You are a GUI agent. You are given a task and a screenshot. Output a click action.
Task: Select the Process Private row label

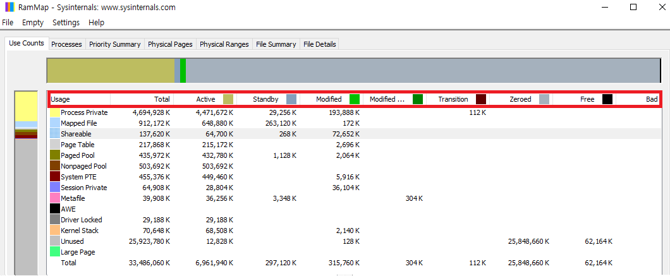click(x=84, y=112)
